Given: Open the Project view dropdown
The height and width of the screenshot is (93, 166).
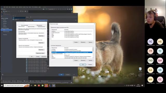Looking at the screenshot, I should point(6,11).
